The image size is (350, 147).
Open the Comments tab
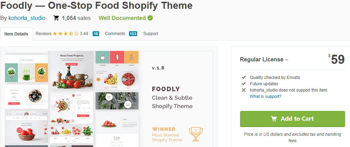tap(115, 34)
